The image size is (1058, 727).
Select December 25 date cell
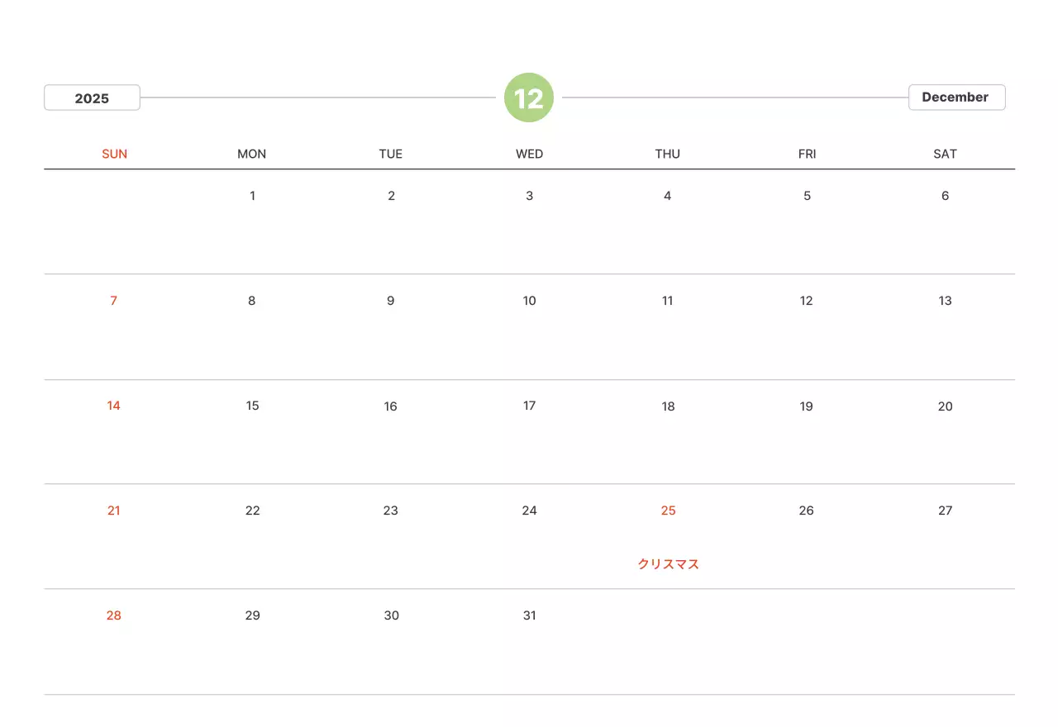668,511
